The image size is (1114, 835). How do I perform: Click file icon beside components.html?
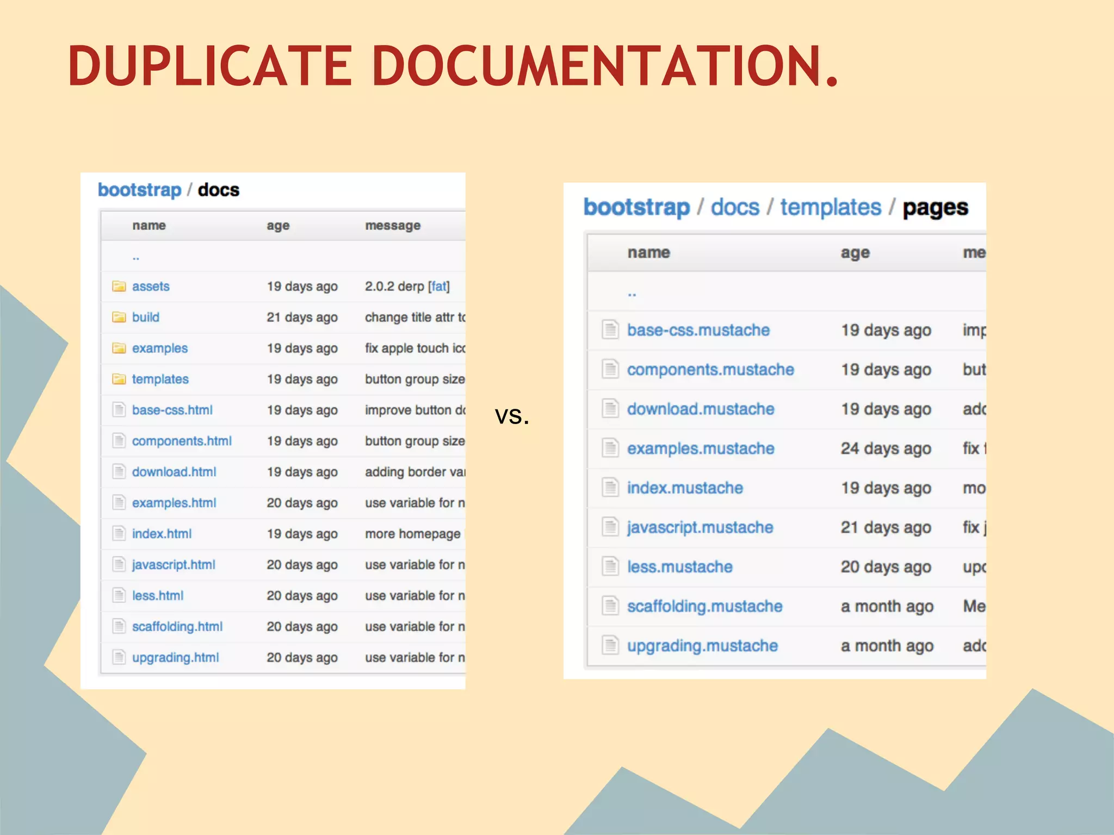click(x=119, y=440)
